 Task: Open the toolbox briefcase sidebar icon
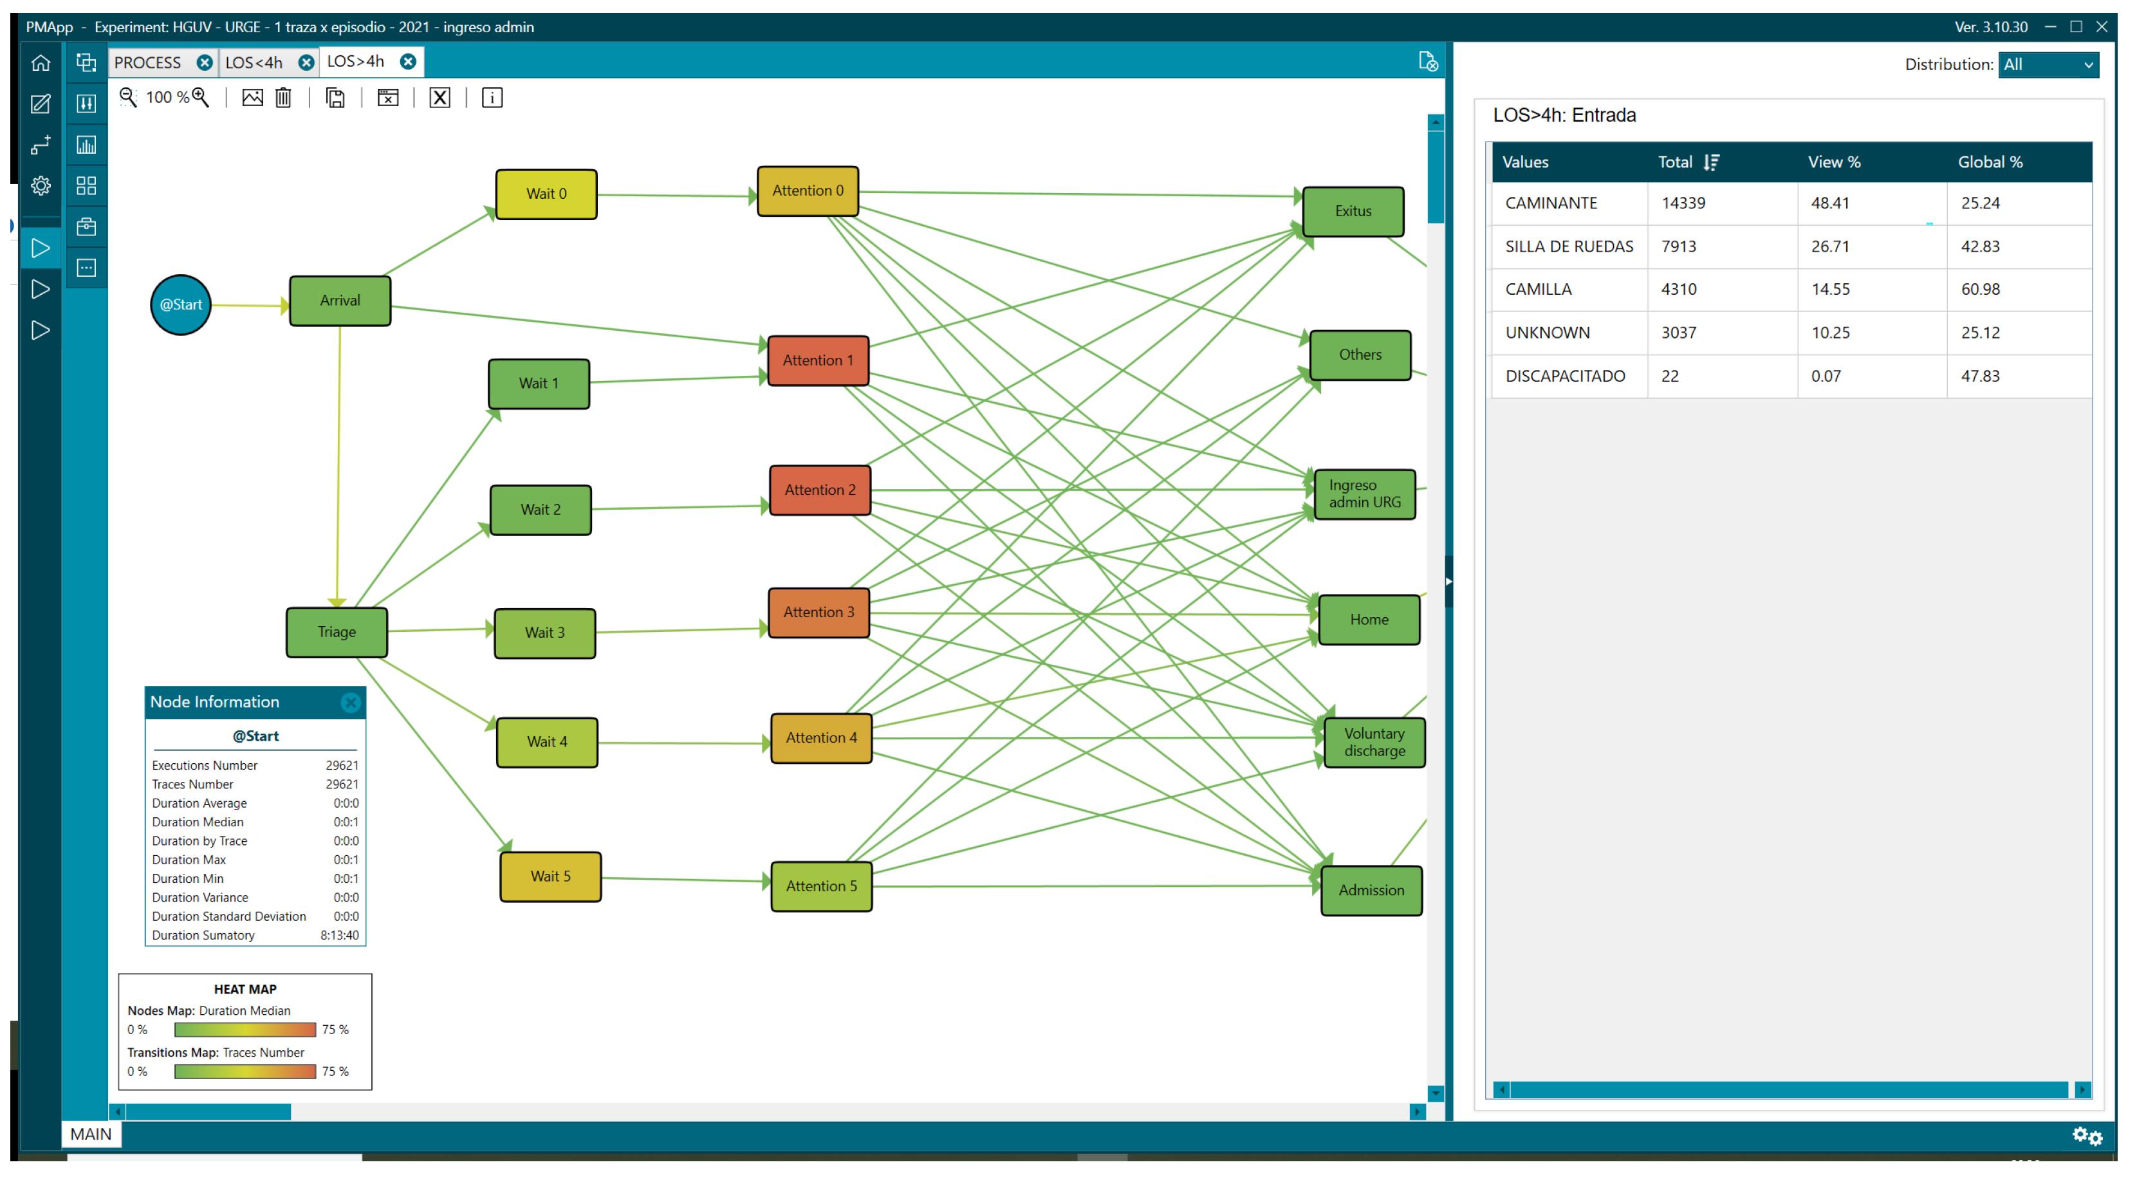[86, 227]
